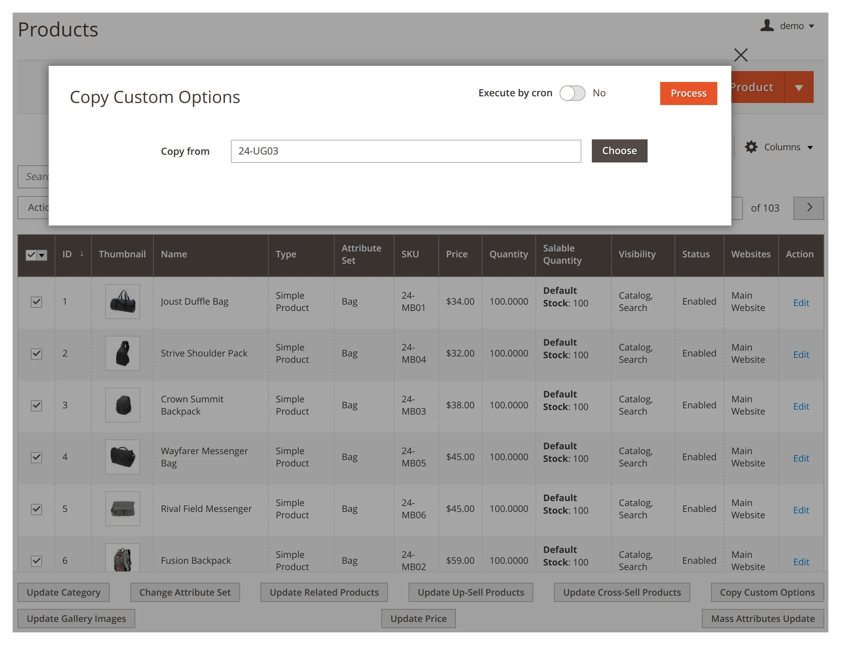Viewport: 841px width, 645px height.
Task: Click the Choose button
Action: [619, 151]
